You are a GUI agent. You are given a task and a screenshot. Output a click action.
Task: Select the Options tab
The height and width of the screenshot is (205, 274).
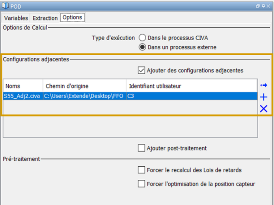click(x=73, y=17)
